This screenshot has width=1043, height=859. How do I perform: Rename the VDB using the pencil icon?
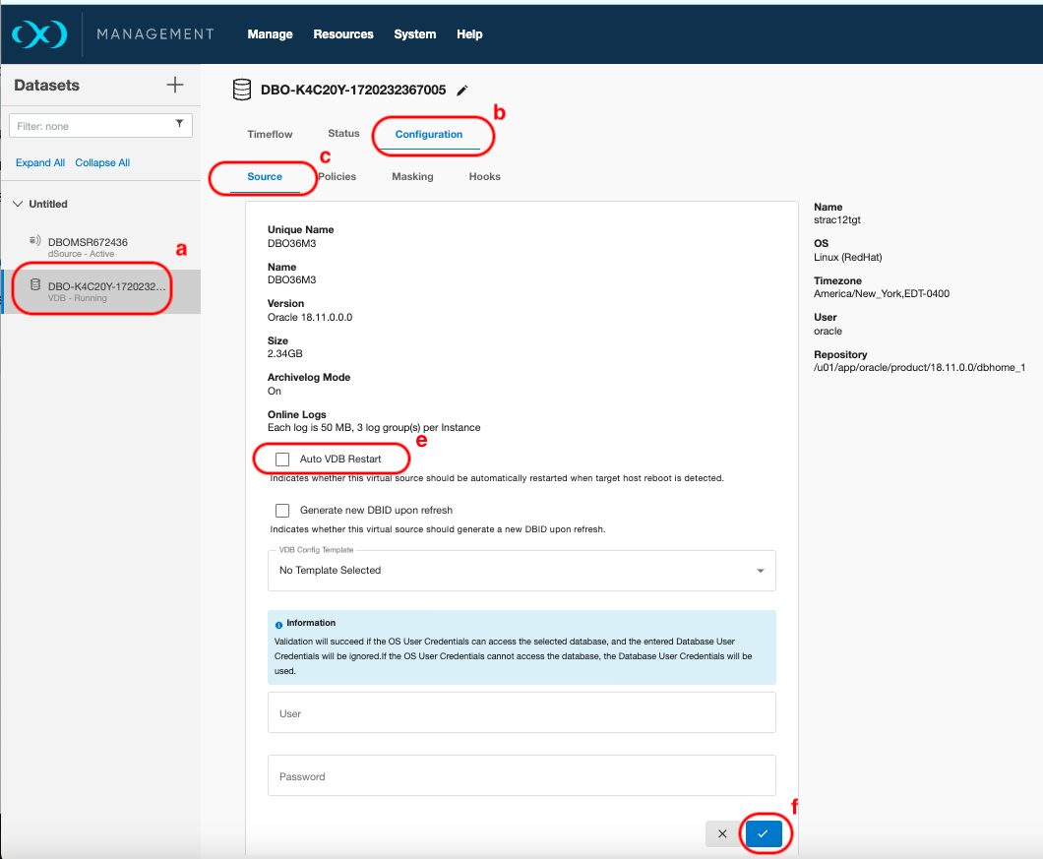462,90
